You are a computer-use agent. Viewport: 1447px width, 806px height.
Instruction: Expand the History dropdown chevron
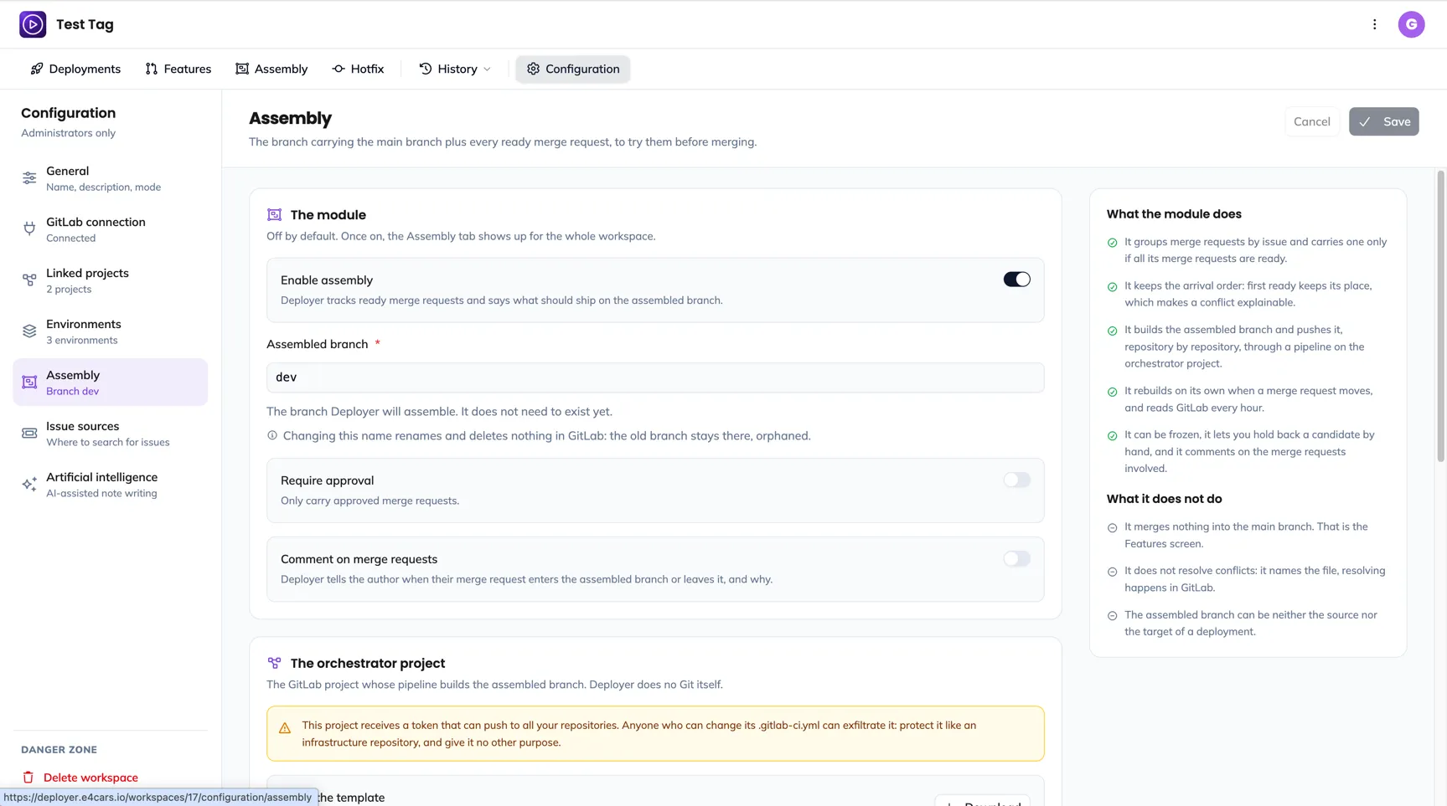(487, 69)
